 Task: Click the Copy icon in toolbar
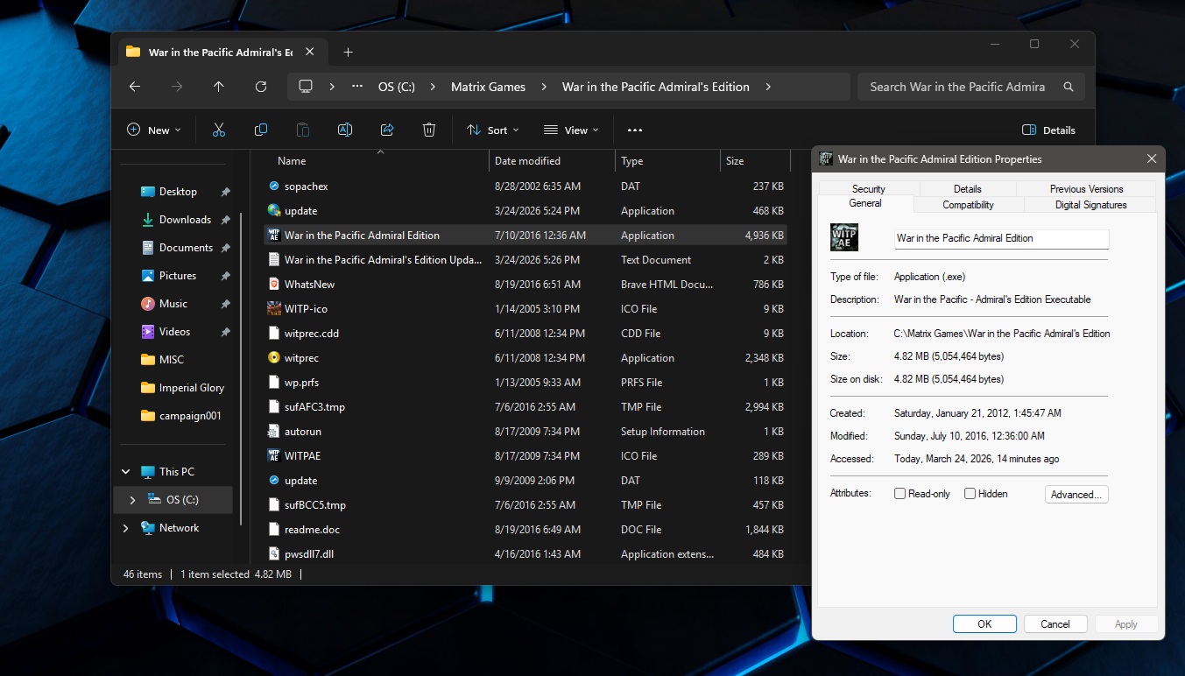click(261, 130)
